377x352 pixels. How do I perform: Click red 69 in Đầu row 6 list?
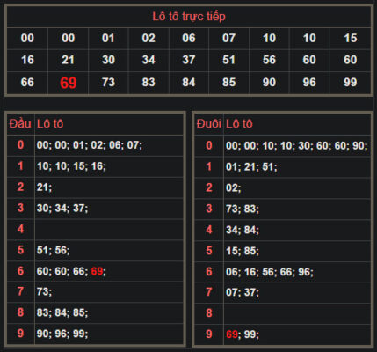pyautogui.click(x=97, y=271)
